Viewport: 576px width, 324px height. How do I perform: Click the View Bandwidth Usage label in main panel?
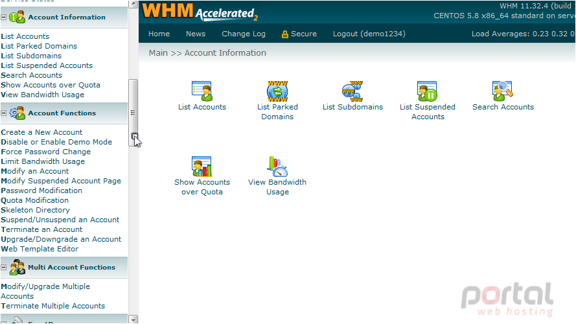(x=277, y=187)
